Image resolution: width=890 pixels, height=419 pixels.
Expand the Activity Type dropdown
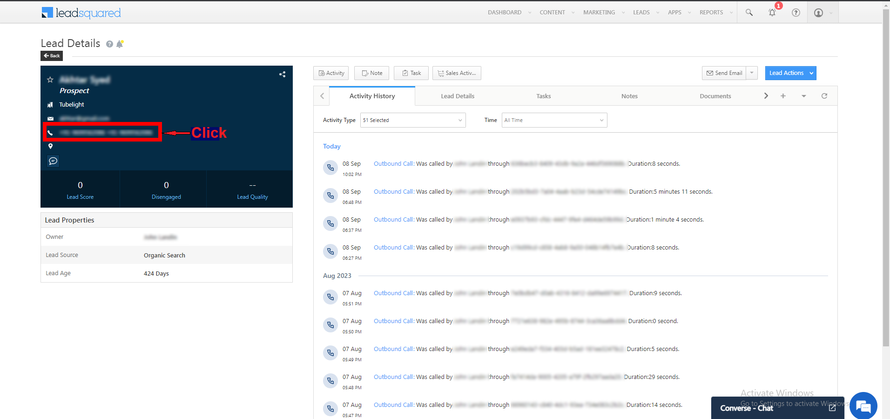(x=413, y=120)
